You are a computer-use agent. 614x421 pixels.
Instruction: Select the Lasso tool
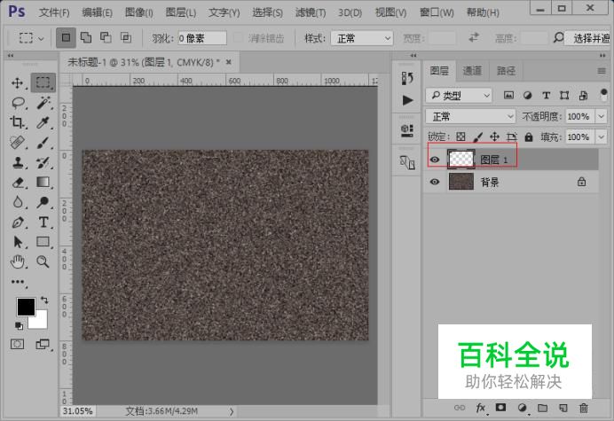click(x=18, y=102)
